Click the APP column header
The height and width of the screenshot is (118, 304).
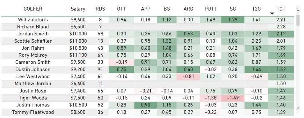click(x=146, y=9)
